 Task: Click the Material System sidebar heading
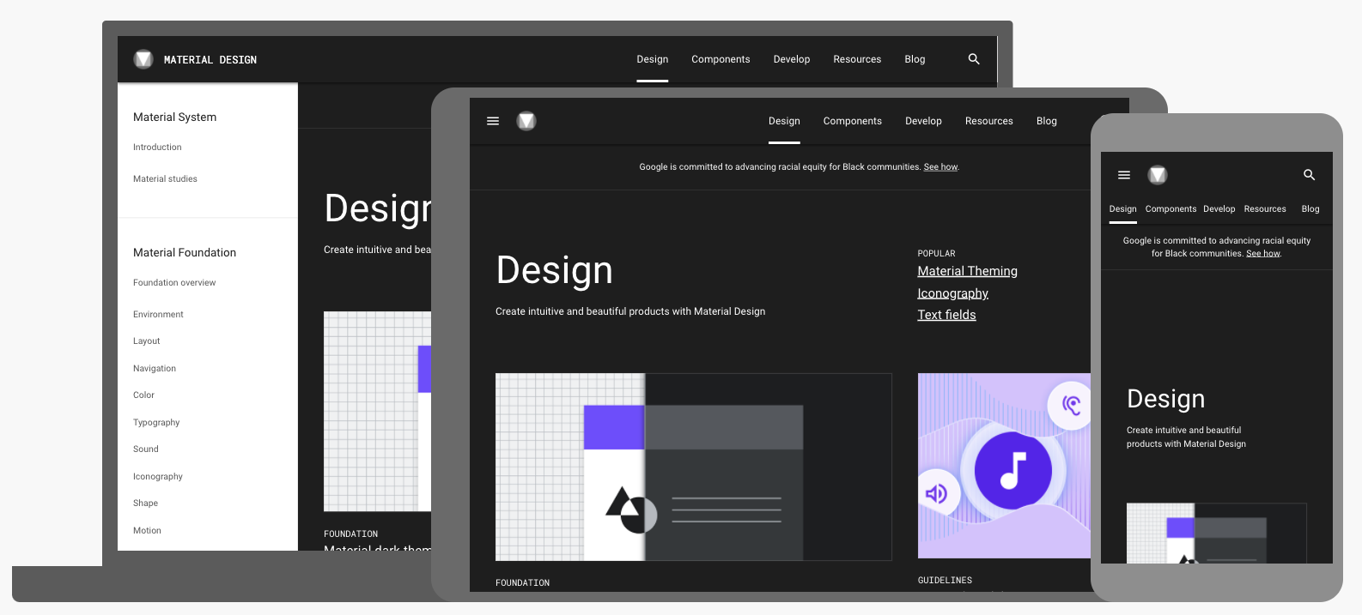[174, 118]
